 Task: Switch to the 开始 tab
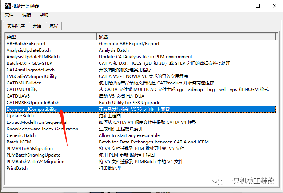tap(37, 26)
